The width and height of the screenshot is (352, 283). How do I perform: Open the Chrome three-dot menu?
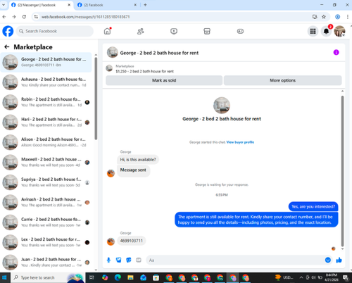[x=347, y=17]
